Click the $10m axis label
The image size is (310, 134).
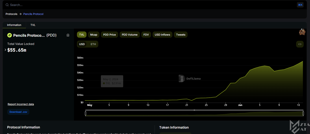(x=80, y=95)
